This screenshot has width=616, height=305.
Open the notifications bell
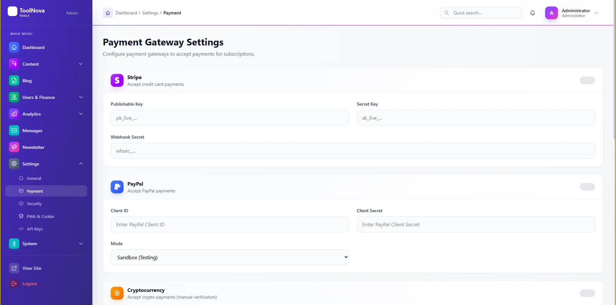click(x=532, y=13)
